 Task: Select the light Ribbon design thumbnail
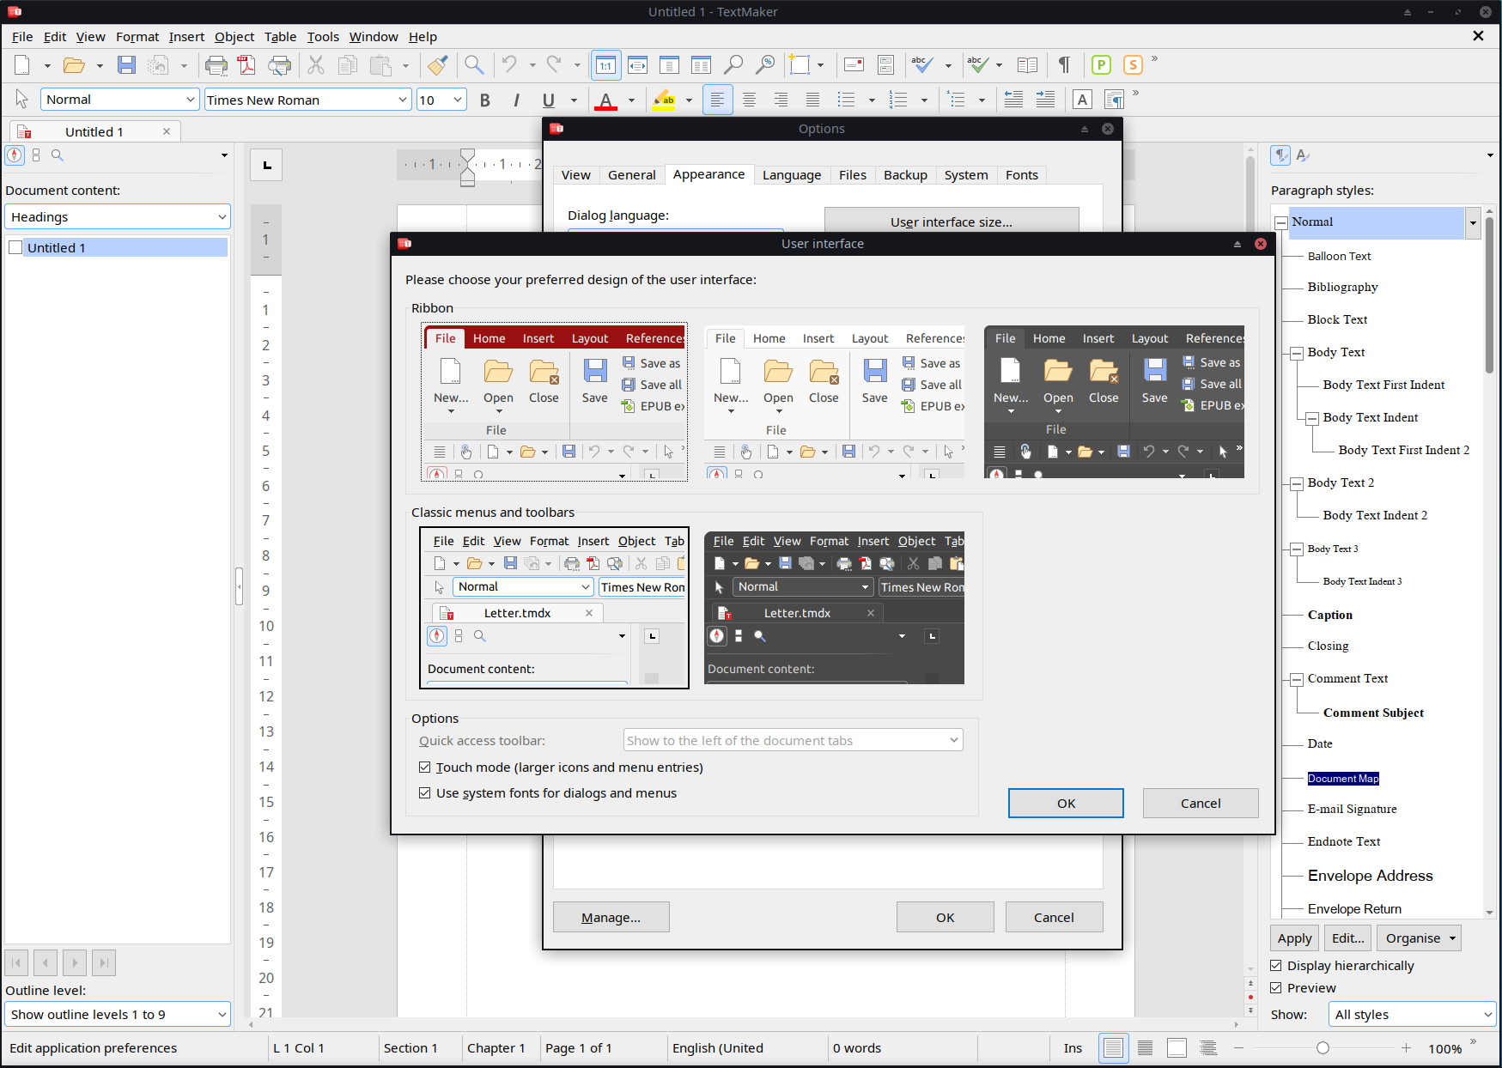point(834,402)
